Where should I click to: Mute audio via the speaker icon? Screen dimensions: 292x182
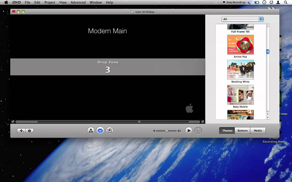coord(154,131)
